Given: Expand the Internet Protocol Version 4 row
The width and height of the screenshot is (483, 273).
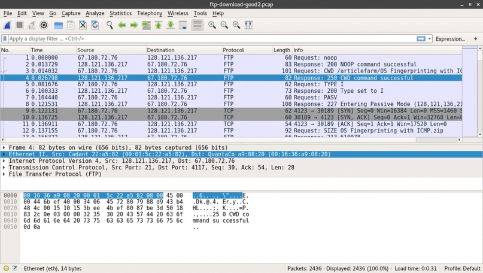Looking at the screenshot, I should pyautogui.click(x=4, y=161).
